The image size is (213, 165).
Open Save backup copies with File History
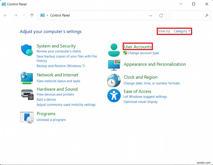67,58
